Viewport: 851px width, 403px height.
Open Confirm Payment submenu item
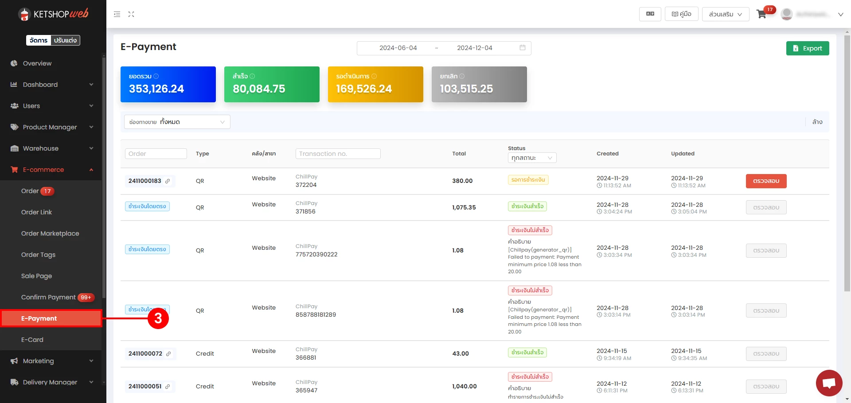tap(51, 297)
